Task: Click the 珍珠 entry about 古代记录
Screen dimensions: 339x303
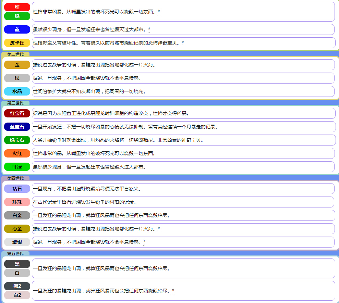Action: coord(85,202)
